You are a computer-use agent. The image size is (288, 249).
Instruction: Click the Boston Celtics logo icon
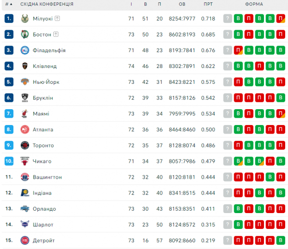(25, 34)
